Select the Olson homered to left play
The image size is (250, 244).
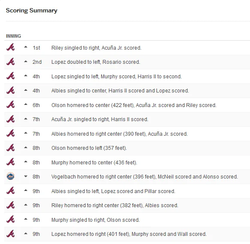89,148
